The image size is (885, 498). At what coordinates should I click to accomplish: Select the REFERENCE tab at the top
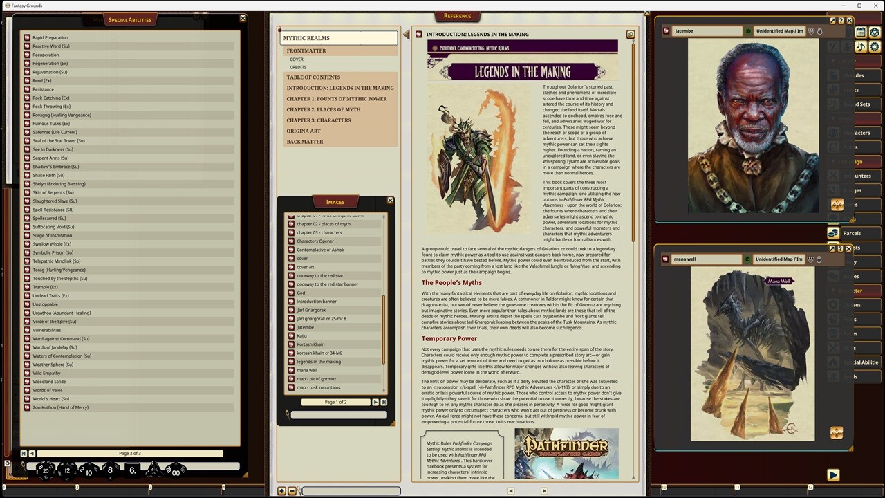(457, 15)
